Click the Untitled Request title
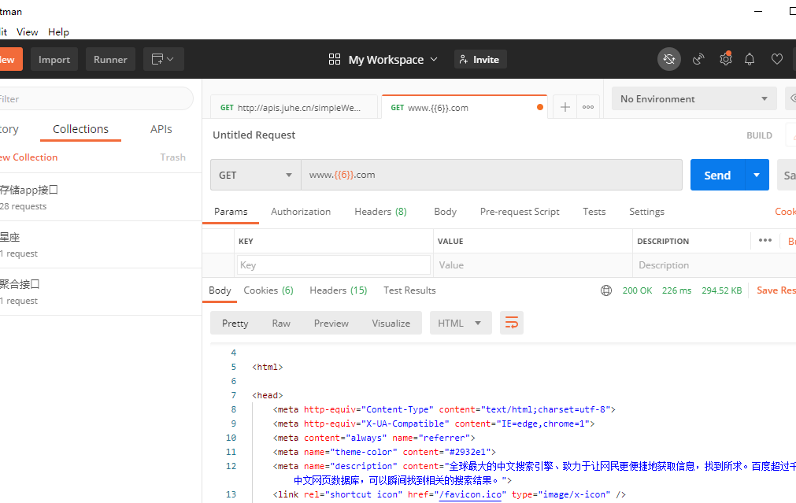 [x=254, y=135]
